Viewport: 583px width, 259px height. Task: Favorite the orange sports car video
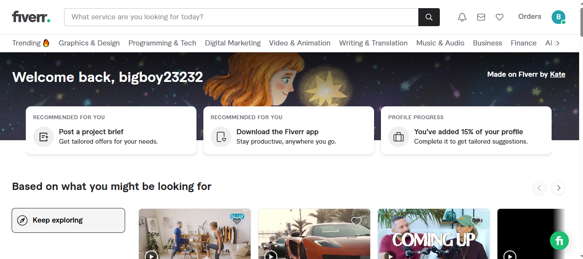(356, 221)
